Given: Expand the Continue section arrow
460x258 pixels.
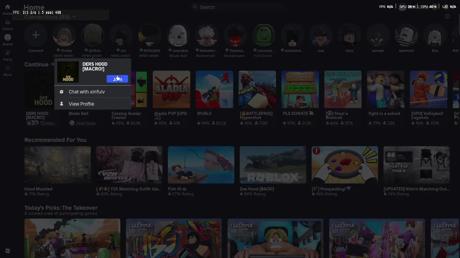Looking at the screenshot, I should [52, 64].
